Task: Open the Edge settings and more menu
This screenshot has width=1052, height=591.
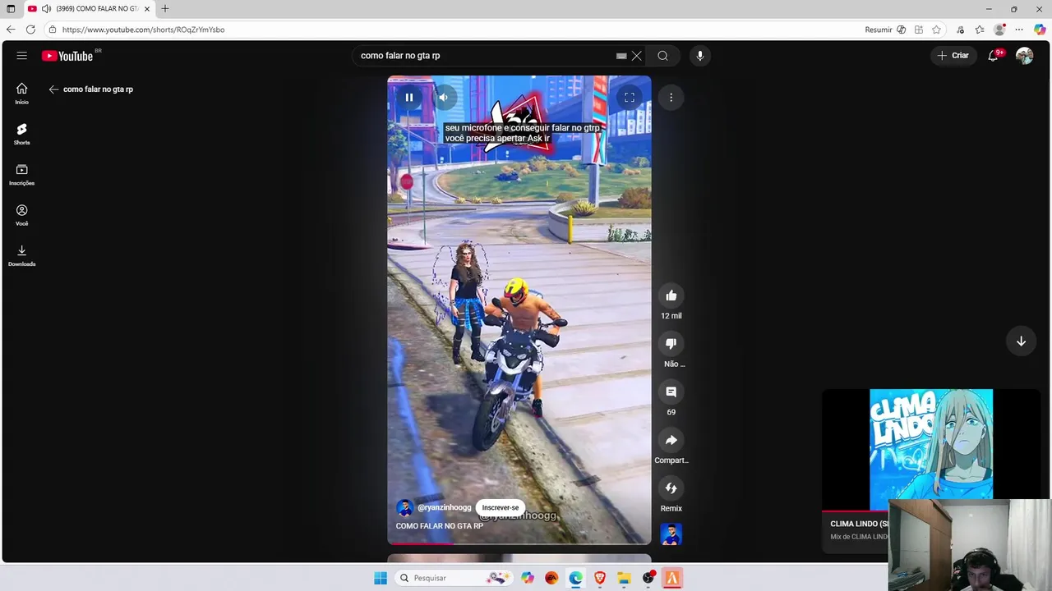Action: coord(1019,30)
